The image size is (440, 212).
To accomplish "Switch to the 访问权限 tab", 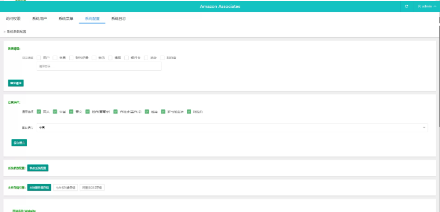I will (13, 19).
